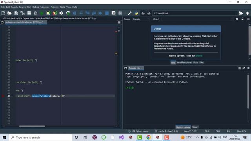Create a new file from the toolbar
Screen dimensions: 251x141
(x=3, y=13)
